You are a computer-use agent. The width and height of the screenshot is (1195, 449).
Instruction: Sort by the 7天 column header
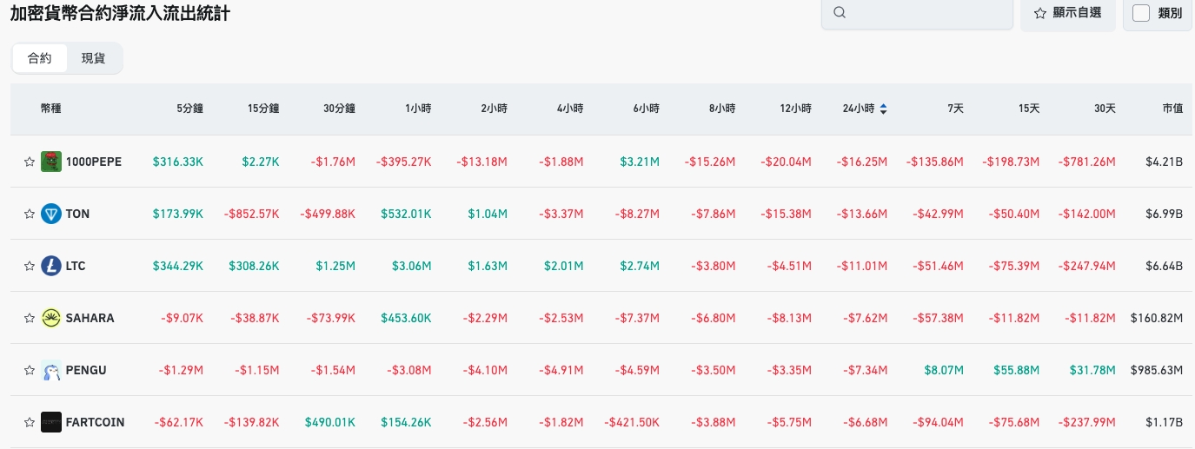(955, 109)
